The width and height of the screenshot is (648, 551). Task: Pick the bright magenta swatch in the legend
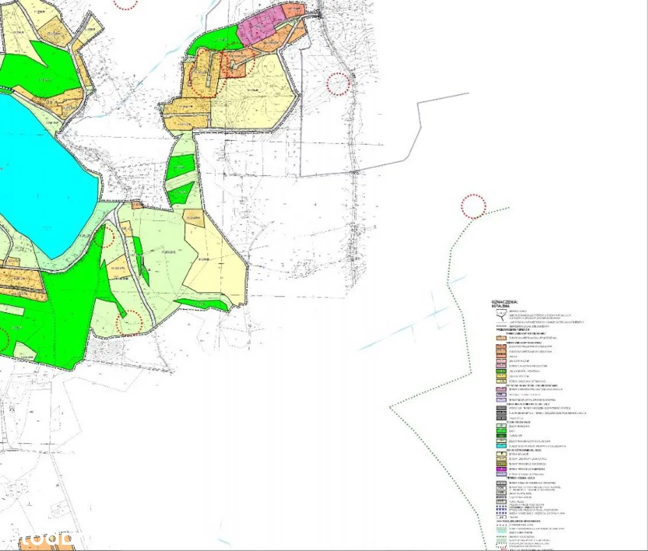[x=502, y=469]
